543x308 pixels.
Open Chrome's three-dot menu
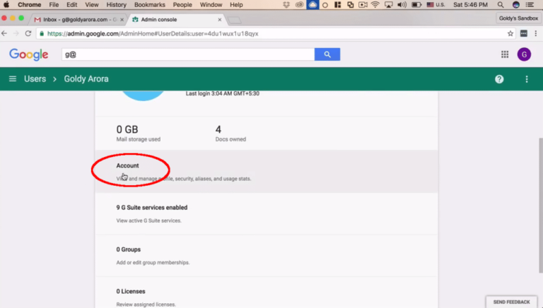click(536, 34)
